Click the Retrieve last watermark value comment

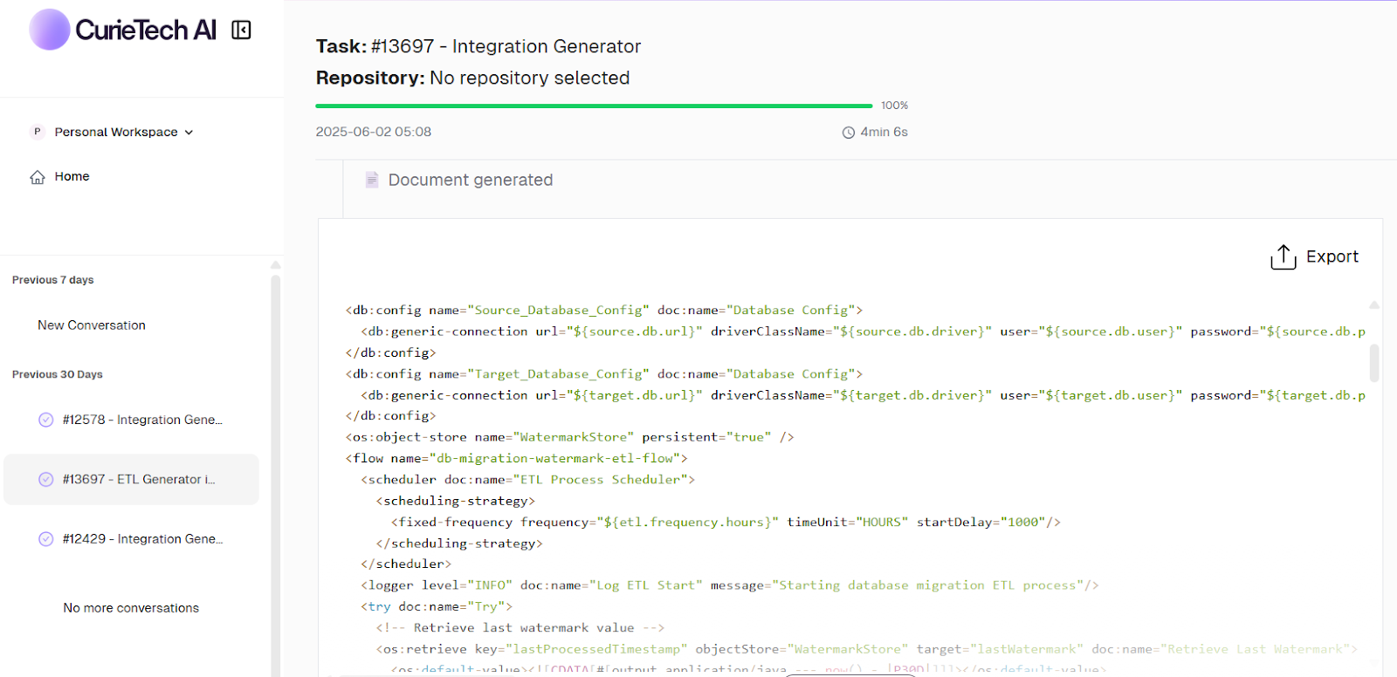[x=520, y=627]
